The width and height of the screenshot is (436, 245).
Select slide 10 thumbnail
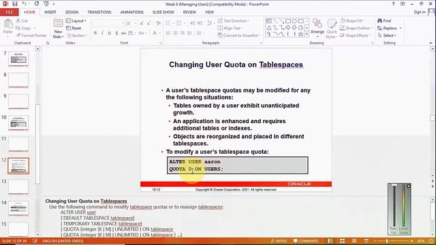[x=18, y=122]
